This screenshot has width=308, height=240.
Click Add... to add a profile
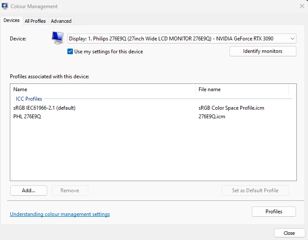(x=29, y=191)
